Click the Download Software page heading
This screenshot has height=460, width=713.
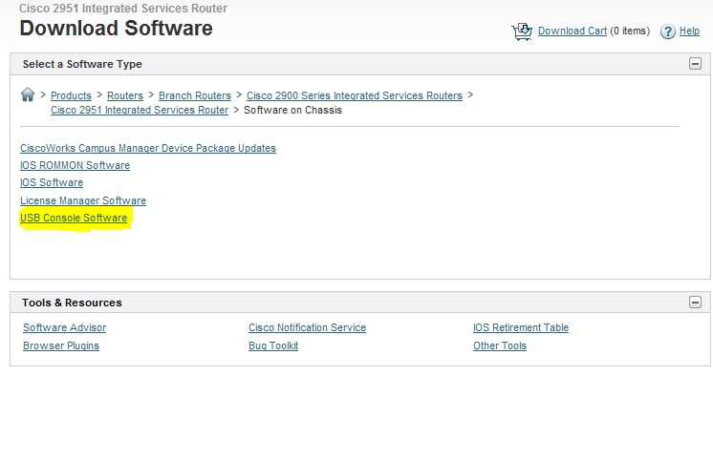[x=116, y=29]
